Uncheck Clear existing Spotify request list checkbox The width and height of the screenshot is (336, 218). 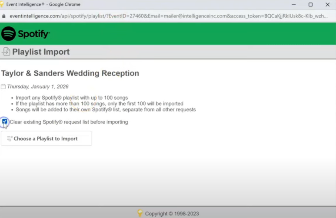[x=4, y=122]
